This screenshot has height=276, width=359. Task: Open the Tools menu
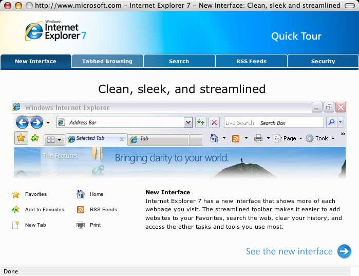pos(320,138)
